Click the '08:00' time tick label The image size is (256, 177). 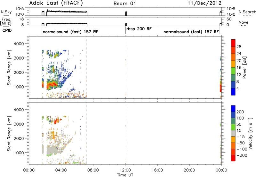point(93,170)
